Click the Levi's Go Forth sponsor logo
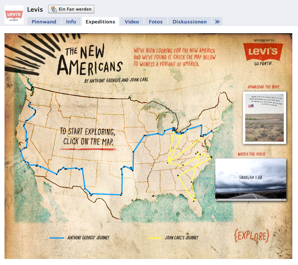The width and height of the screenshot is (298, 265). pos(264,53)
